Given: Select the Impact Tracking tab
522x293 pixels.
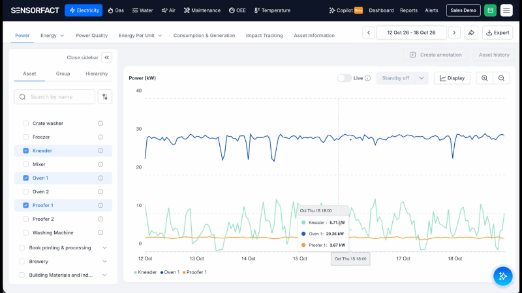Looking at the screenshot, I should [x=264, y=36].
